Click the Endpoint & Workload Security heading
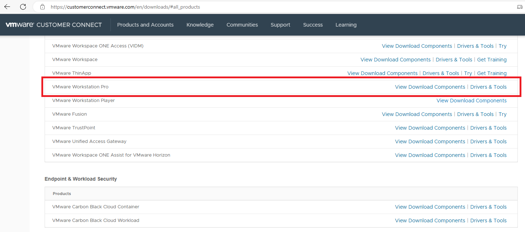 tap(81, 179)
